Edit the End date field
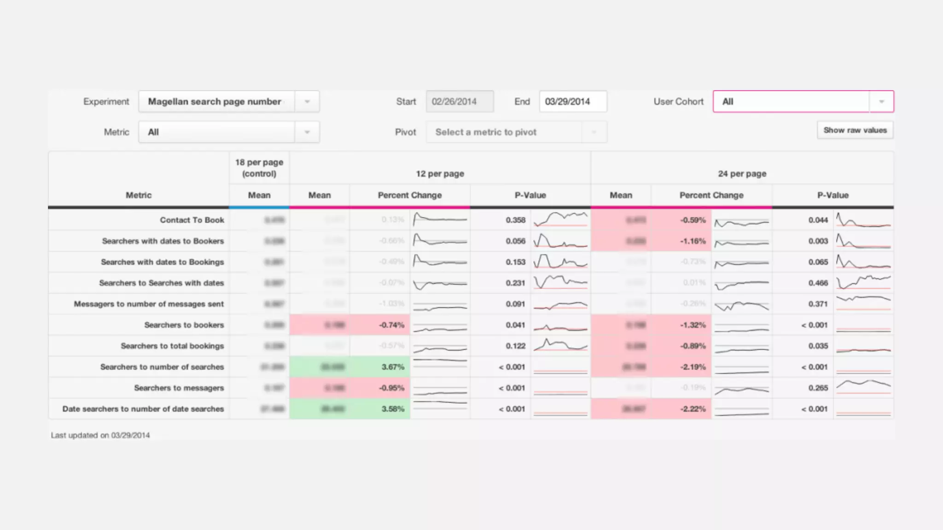The height and width of the screenshot is (530, 943). coord(572,102)
